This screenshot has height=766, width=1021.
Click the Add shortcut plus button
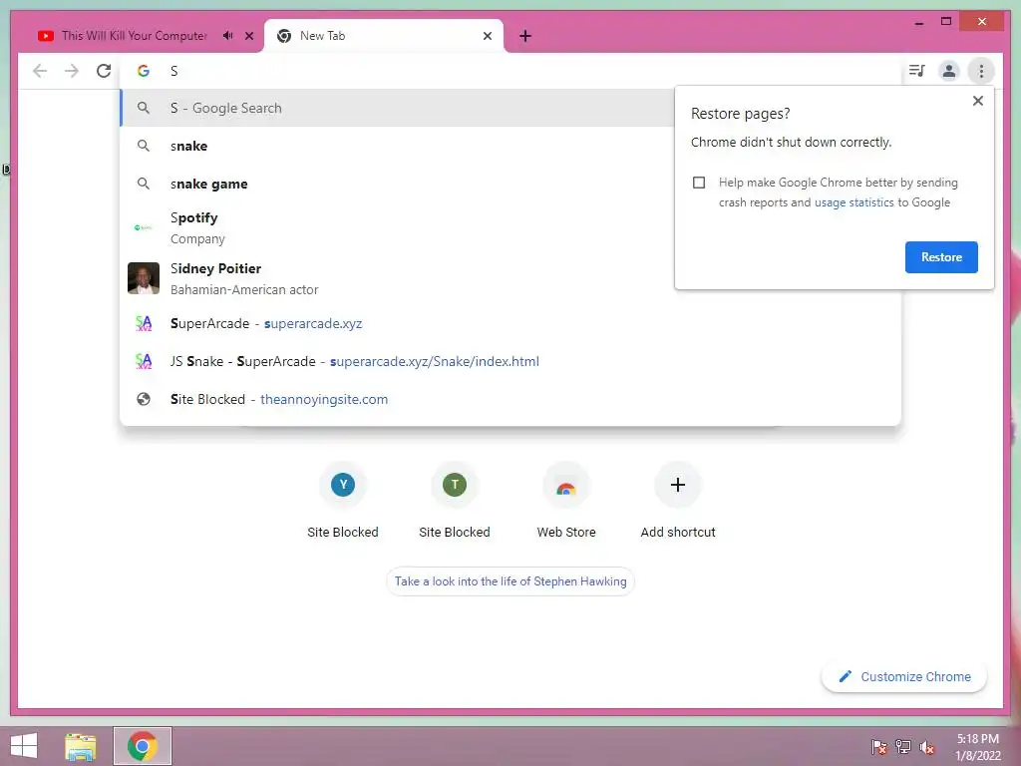click(x=678, y=485)
